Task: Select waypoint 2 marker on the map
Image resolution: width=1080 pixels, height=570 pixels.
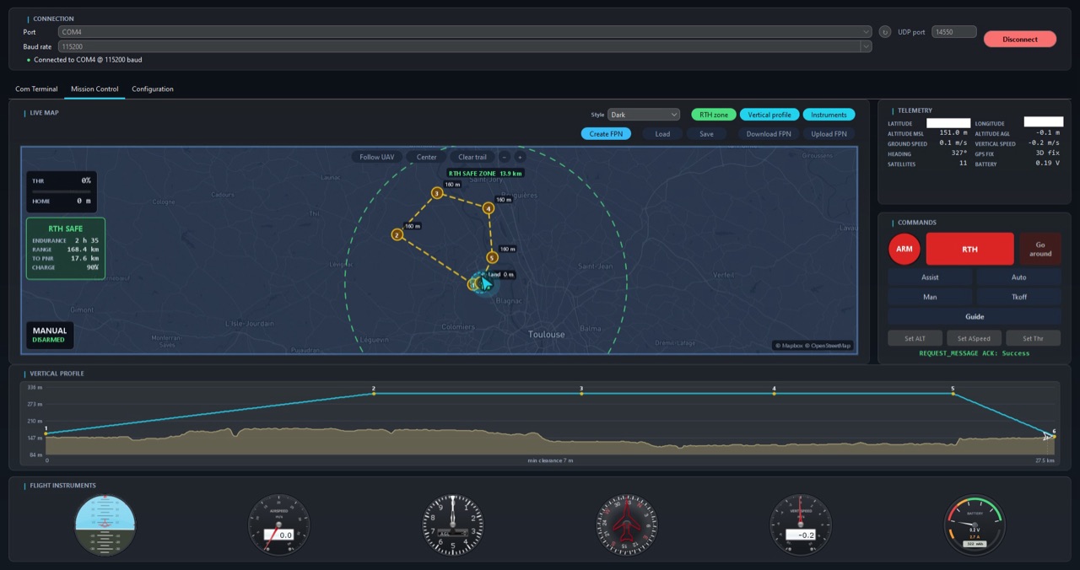Action: pos(397,234)
